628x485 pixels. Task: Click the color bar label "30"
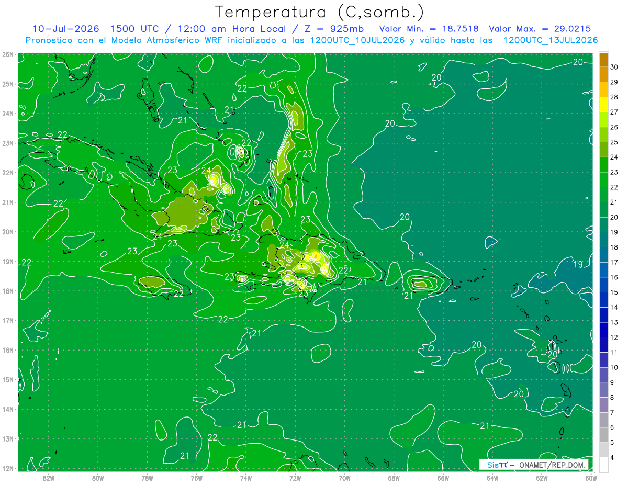[614, 67]
